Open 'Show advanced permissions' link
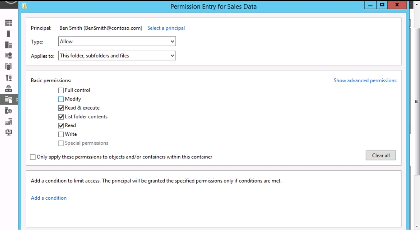 coord(364,81)
